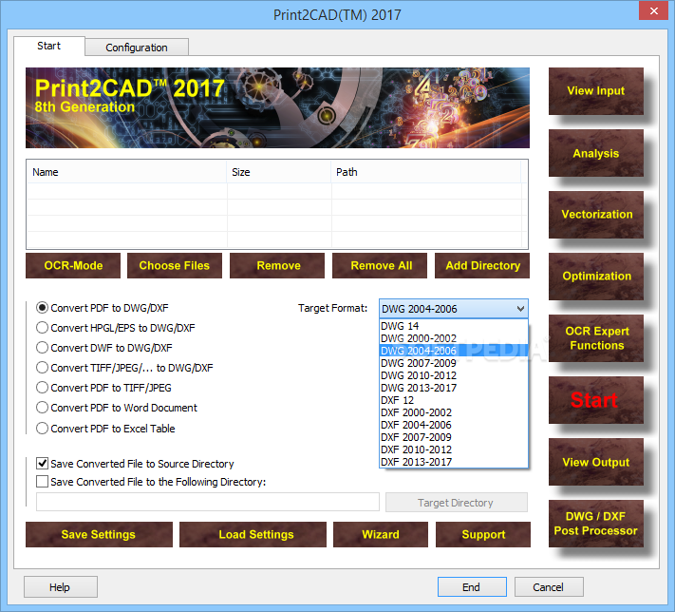Open Optimization settings
This screenshot has width=675, height=612.
tap(596, 277)
